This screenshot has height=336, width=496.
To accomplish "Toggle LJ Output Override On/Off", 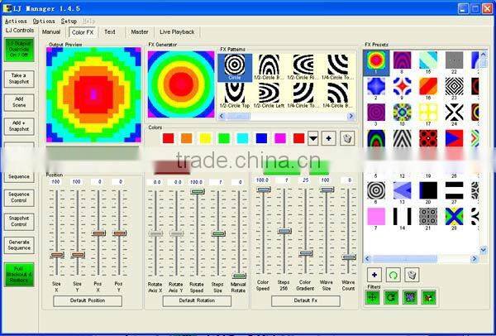I will click(18, 48).
